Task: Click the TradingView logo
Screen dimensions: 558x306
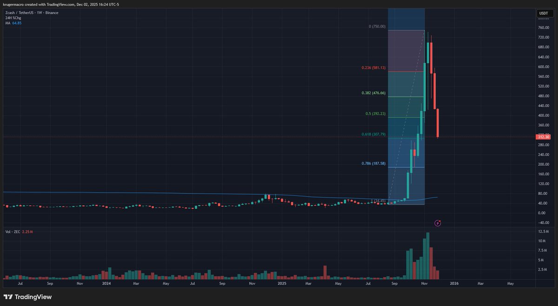Action: coord(28,297)
